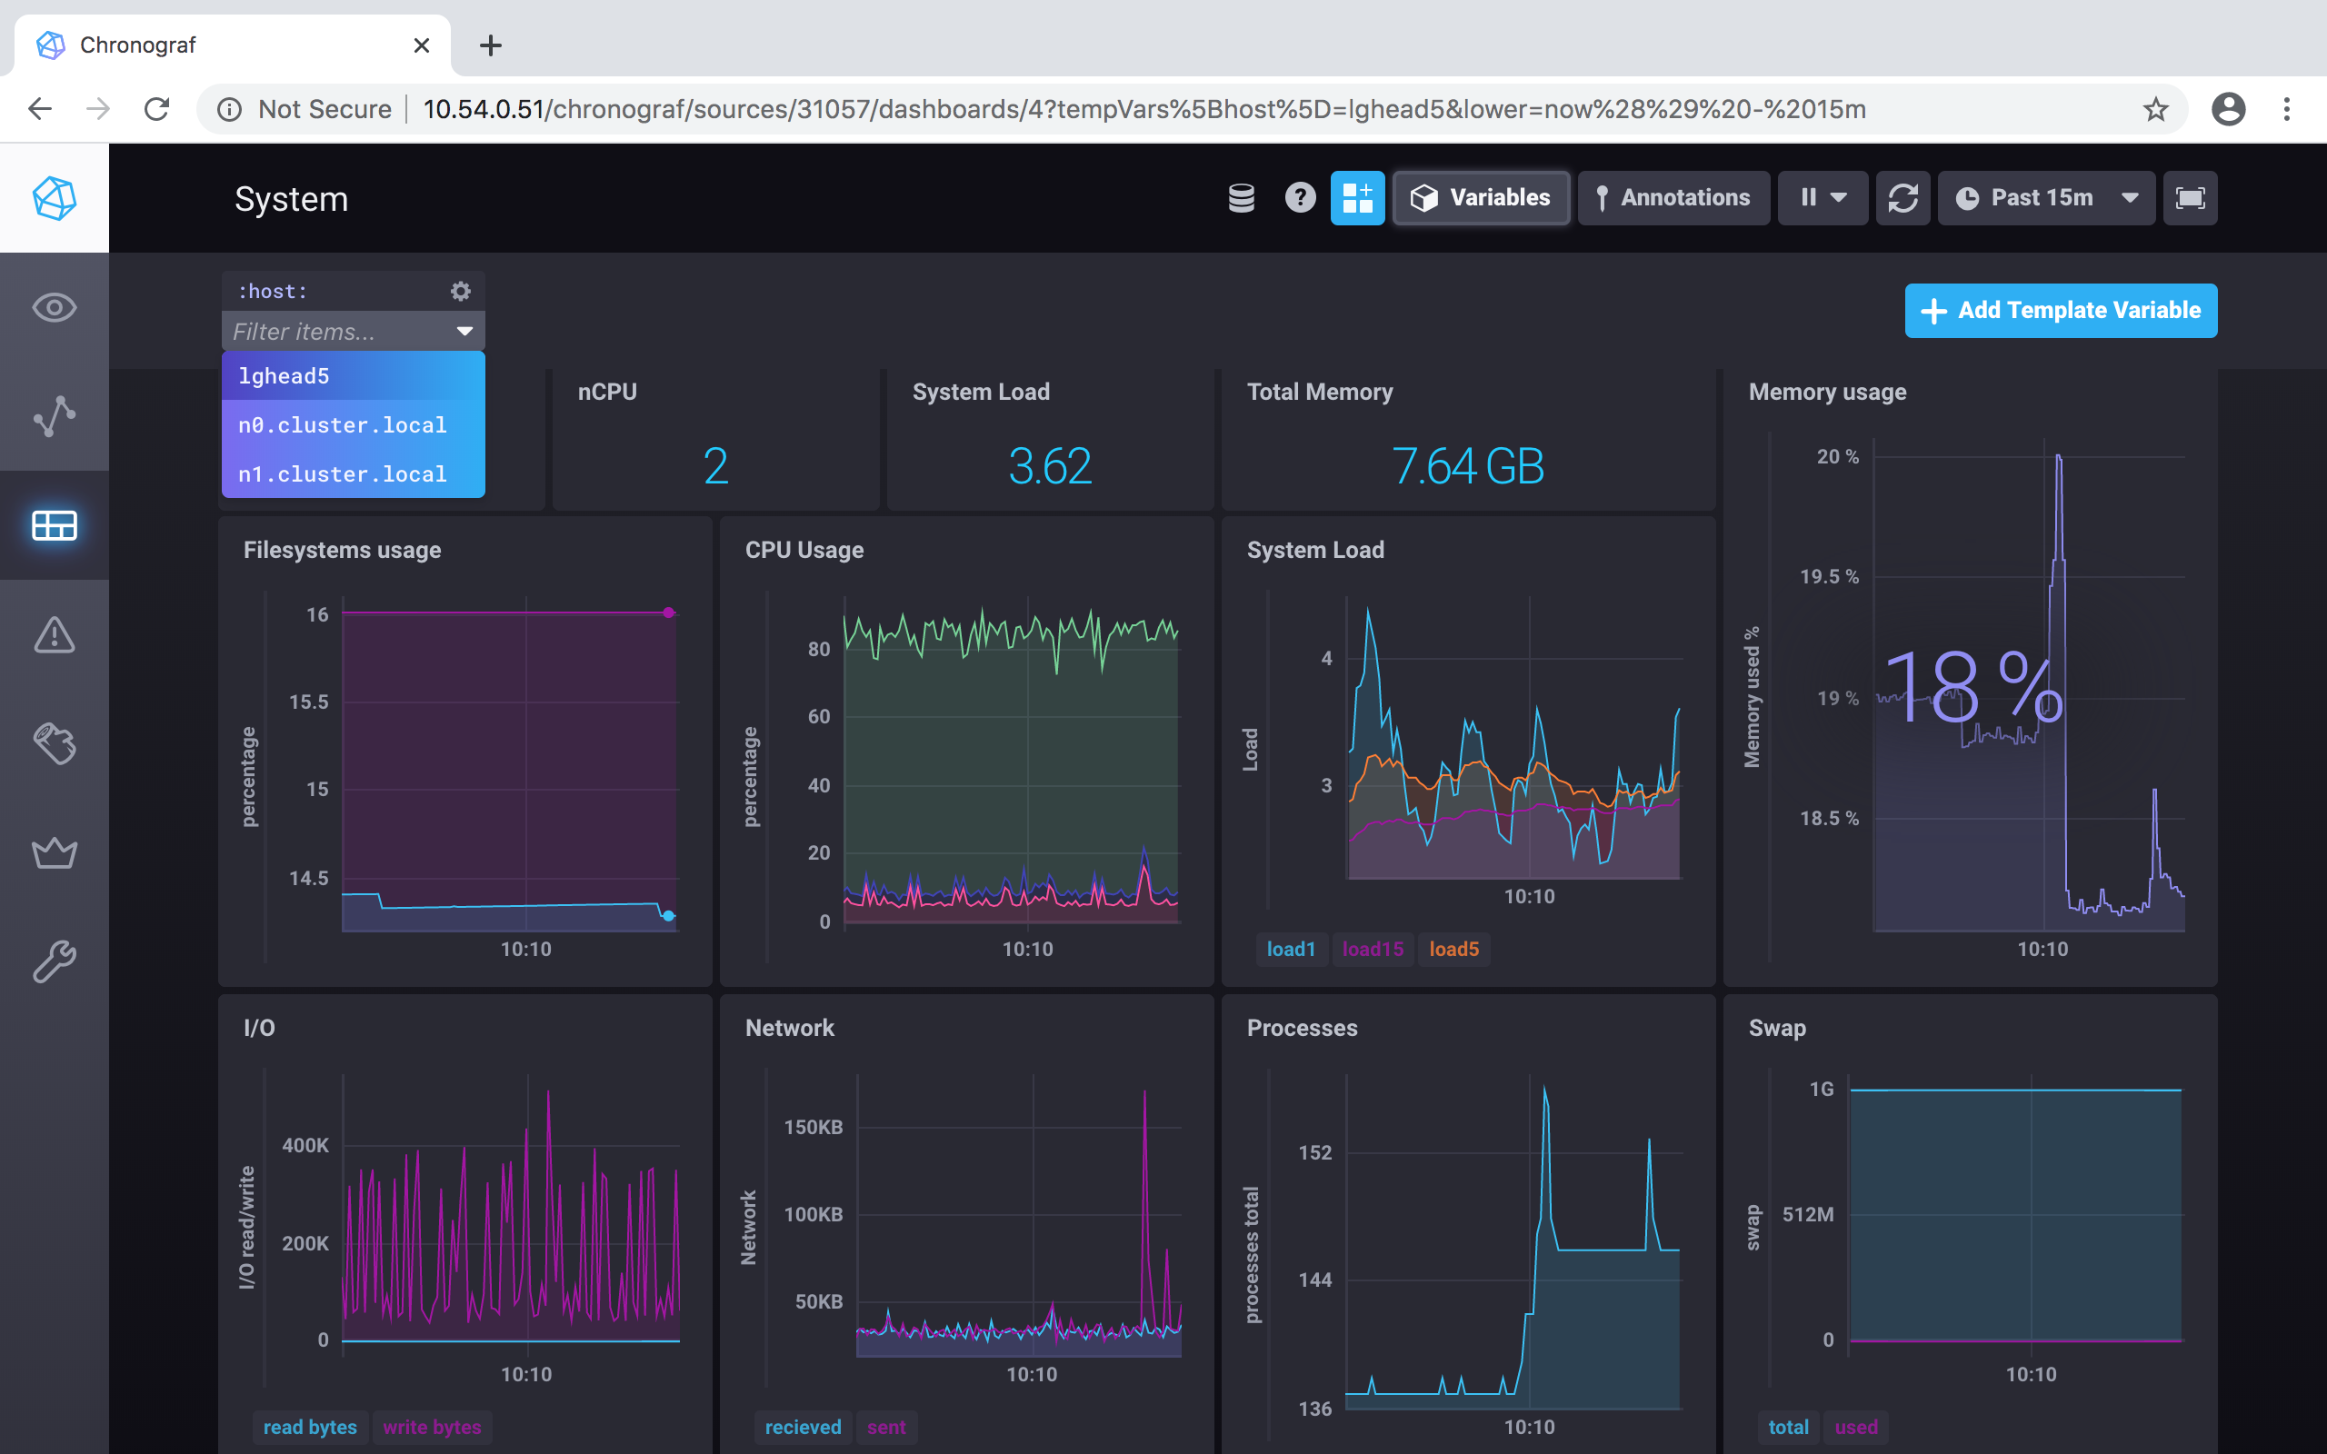Toggle load15 series in legend

[1373, 949]
